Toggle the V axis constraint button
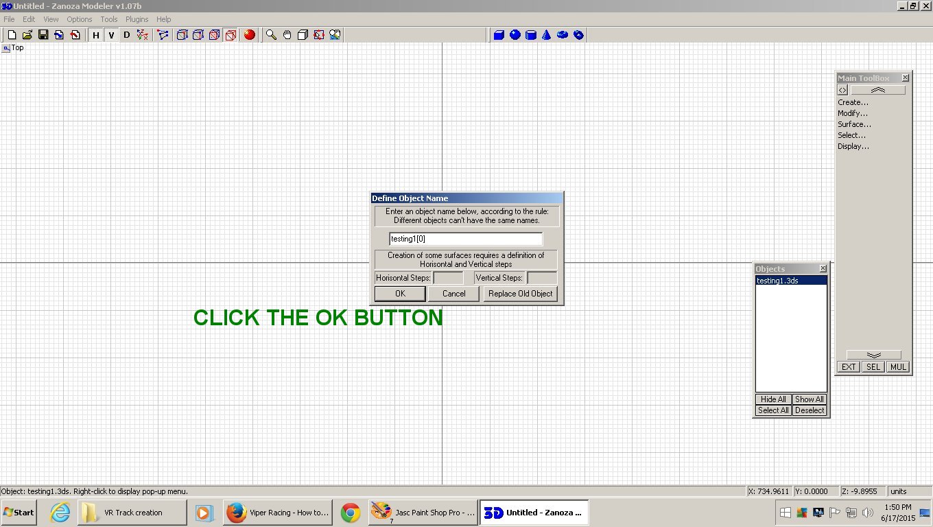Image resolution: width=933 pixels, height=527 pixels. pyautogui.click(x=111, y=35)
